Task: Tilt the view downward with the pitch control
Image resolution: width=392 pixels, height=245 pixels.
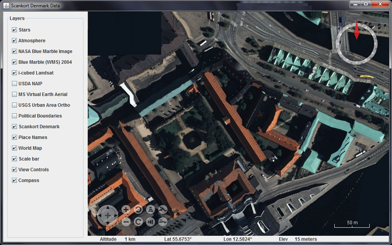Action: coord(150,222)
